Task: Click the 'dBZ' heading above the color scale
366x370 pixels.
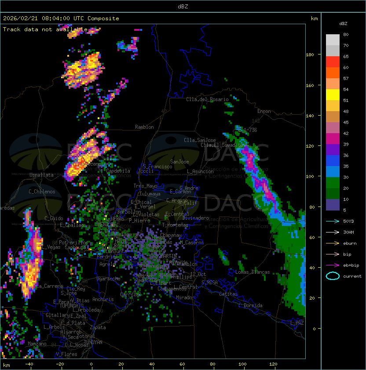Action: pos(343,24)
